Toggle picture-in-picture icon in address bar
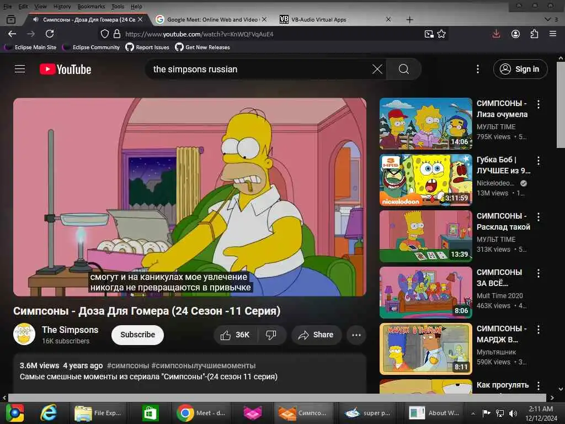This screenshot has height=424, width=565. (x=429, y=34)
